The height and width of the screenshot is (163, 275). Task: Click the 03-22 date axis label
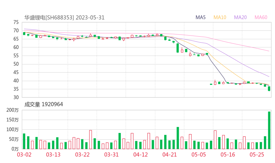pos(82,154)
